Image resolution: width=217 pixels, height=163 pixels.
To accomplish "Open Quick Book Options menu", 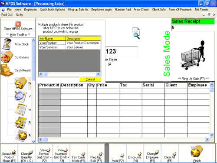I will tap(53, 10).
